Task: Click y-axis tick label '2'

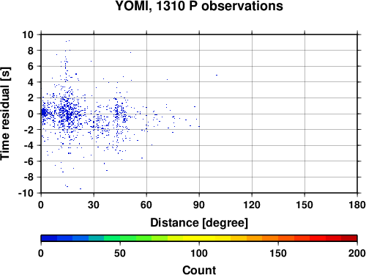Action: point(31,98)
